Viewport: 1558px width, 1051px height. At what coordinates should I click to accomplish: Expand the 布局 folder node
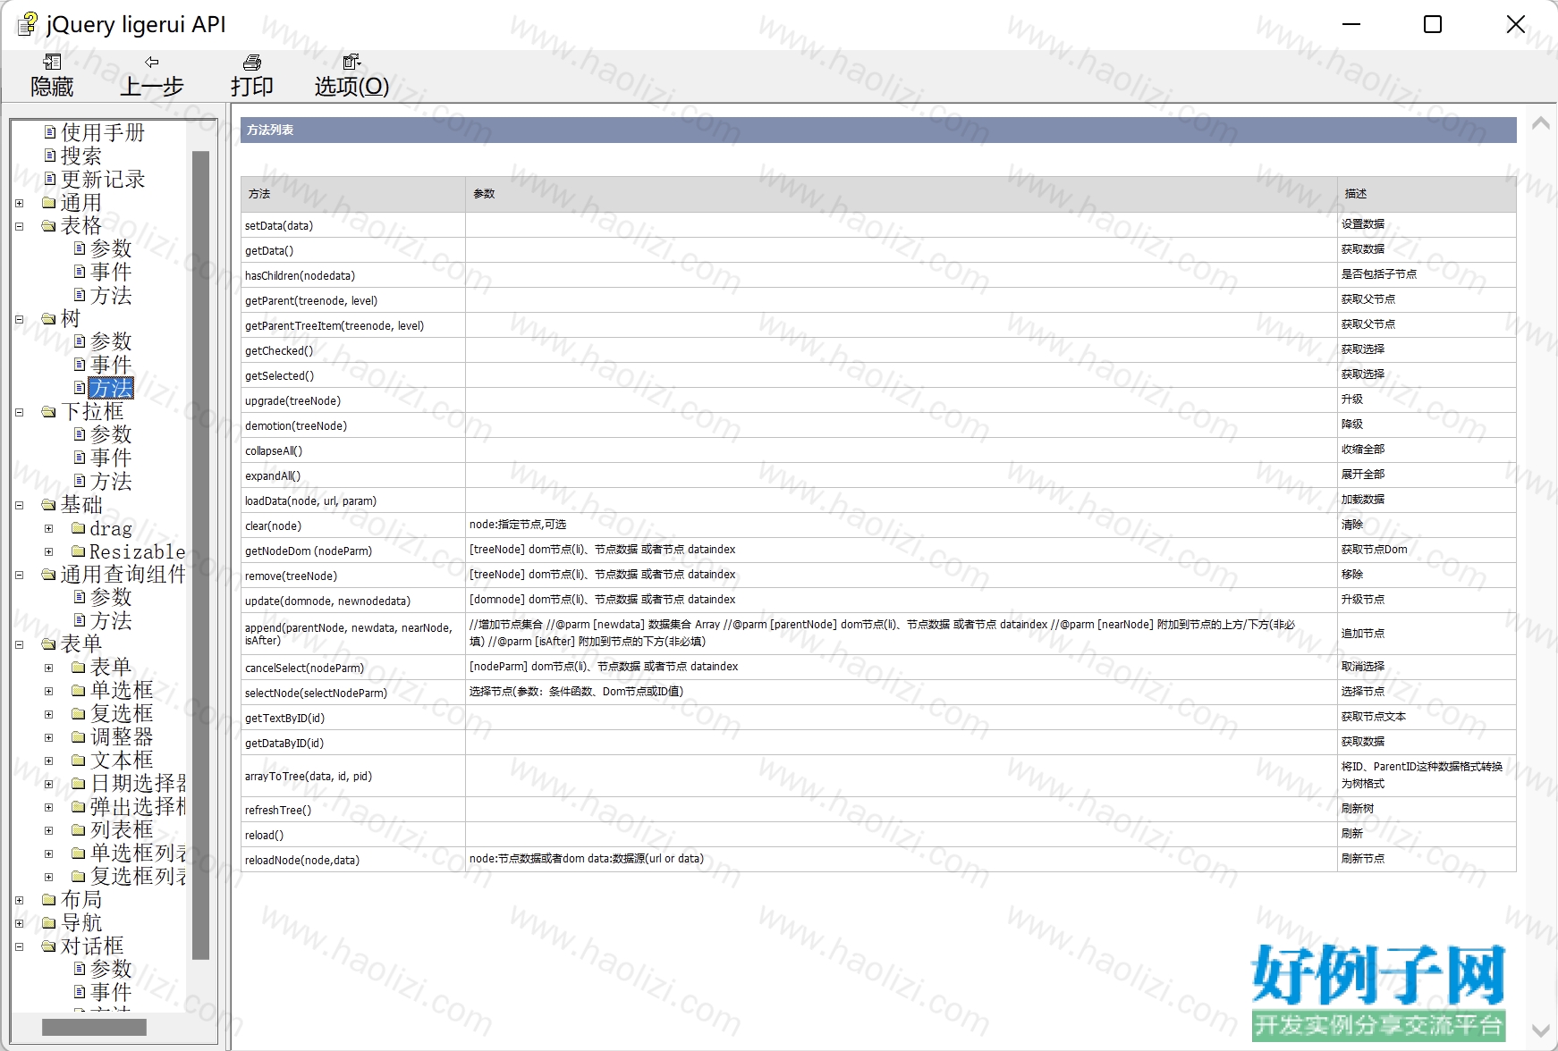click(19, 900)
